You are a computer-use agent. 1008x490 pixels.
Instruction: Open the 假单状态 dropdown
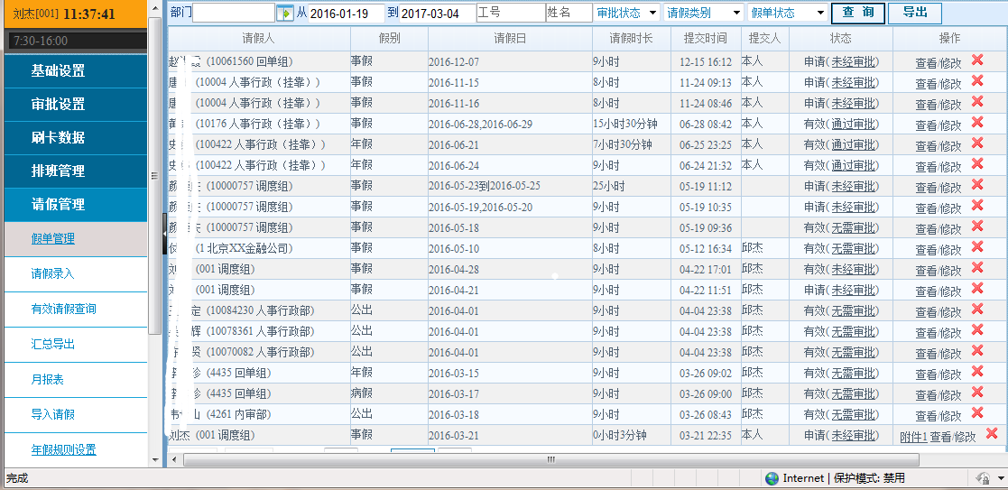tap(787, 14)
